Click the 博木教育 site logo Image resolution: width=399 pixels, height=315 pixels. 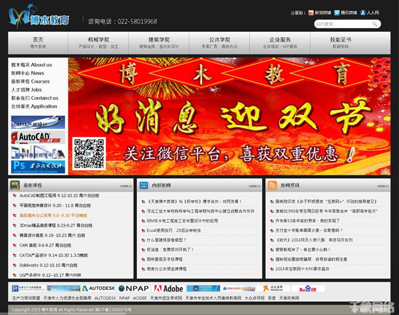coord(39,17)
